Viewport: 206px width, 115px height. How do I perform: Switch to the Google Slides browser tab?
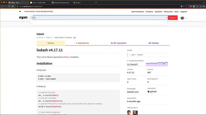[x=39, y=3]
